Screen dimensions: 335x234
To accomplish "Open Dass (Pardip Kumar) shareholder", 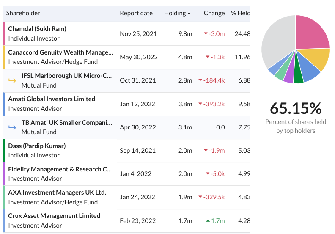I will [x=37, y=146].
